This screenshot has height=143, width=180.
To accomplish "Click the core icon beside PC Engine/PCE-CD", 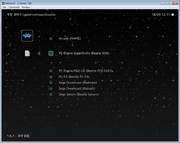I will click(51, 71).
